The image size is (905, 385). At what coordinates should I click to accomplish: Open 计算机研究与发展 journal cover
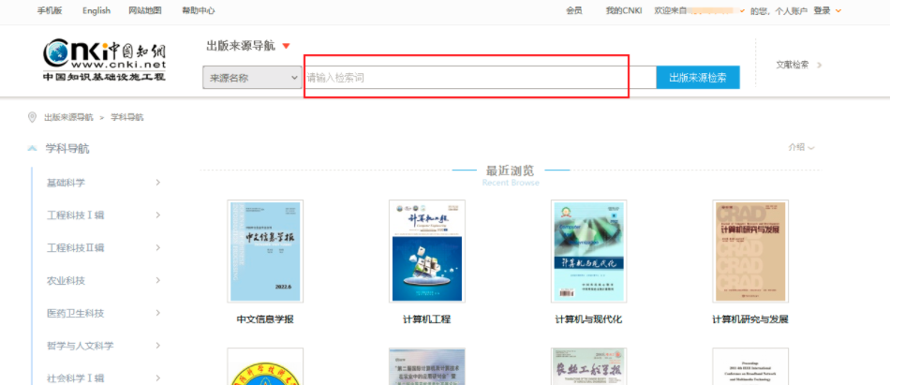tap(750, 251)
